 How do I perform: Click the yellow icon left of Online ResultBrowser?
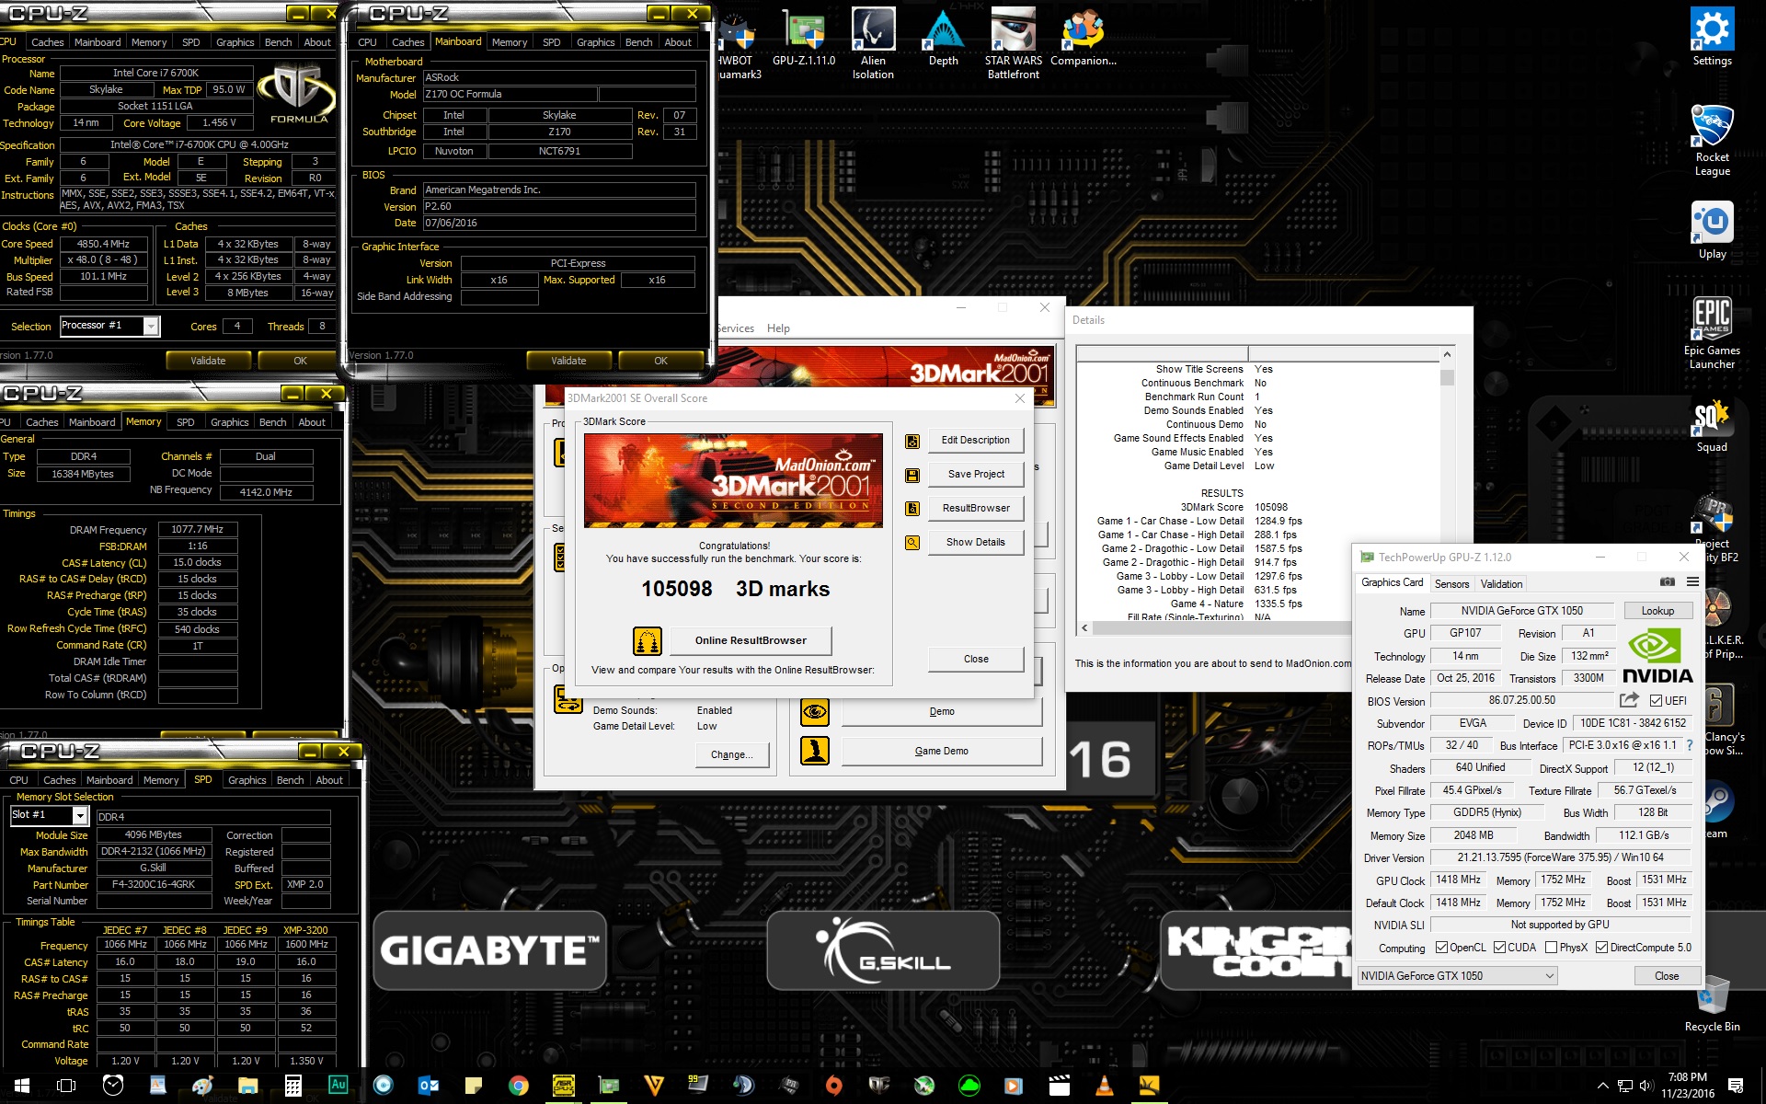[648, 640]
